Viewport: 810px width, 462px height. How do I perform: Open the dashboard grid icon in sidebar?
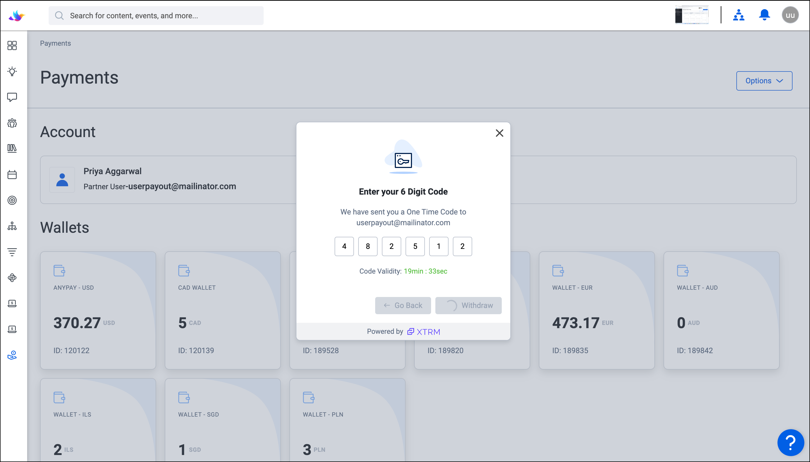12,45
